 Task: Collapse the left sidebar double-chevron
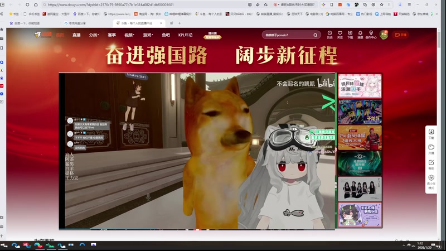click(x=2, y=13)
